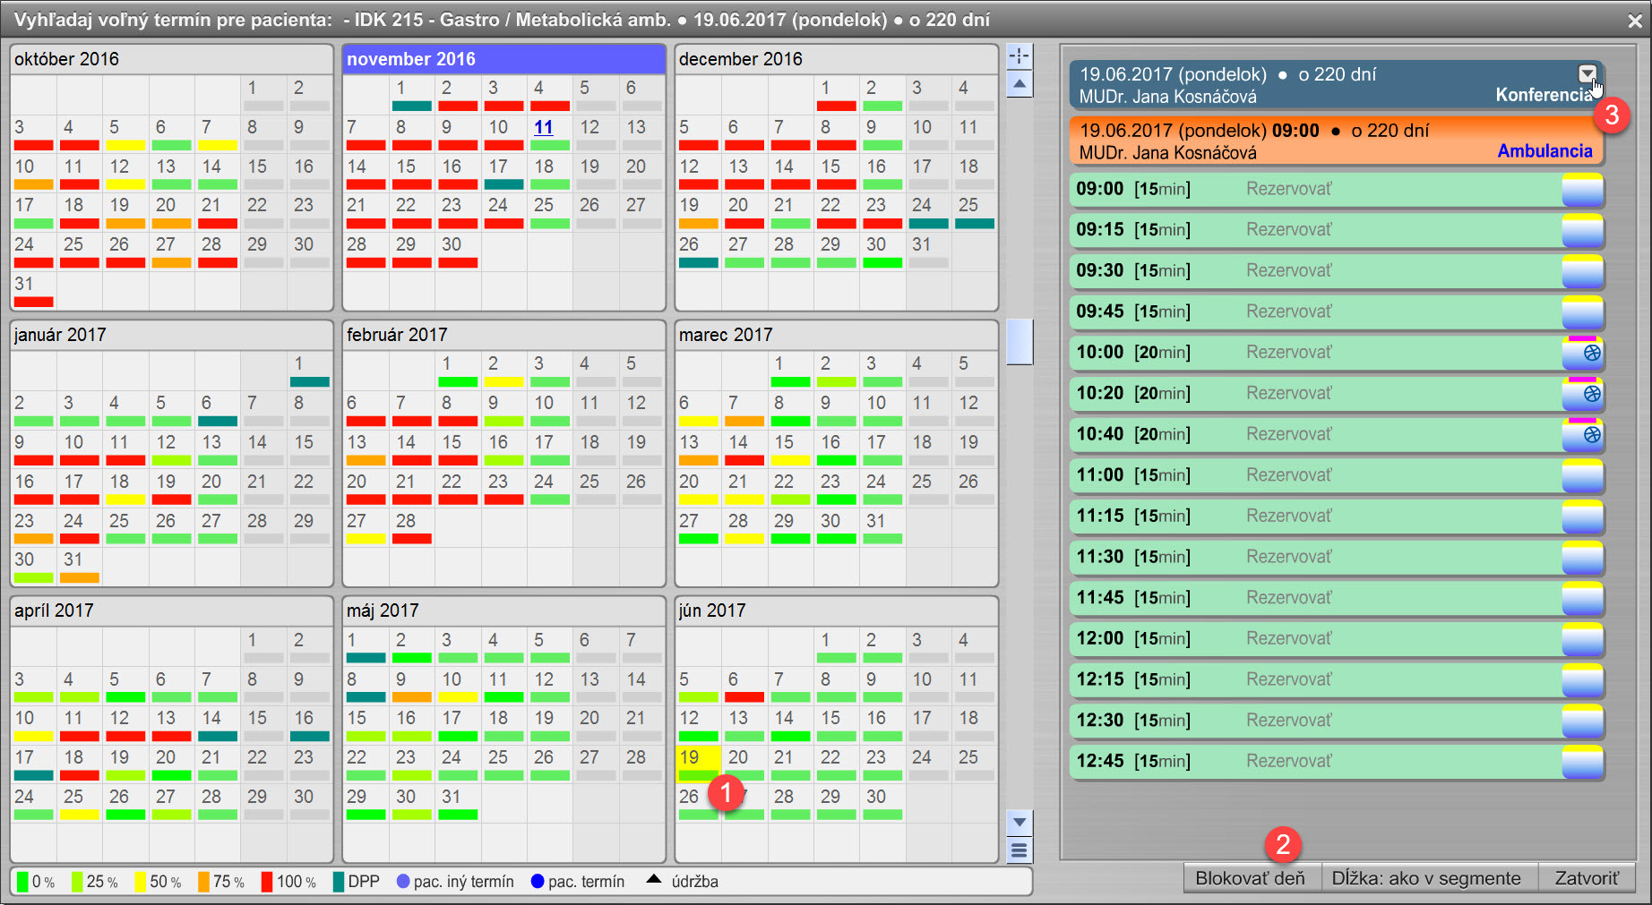Click the scroll down arrow beside calendars
The height and width of the screenshot is (905, 1652).
pyautogui.click(x=1020, y=822)
